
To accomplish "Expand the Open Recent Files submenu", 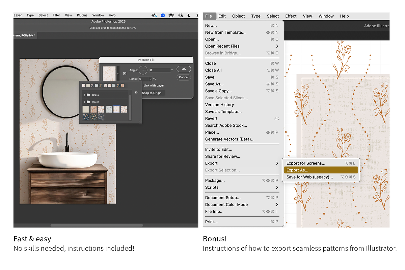I will tap(277, 46).
